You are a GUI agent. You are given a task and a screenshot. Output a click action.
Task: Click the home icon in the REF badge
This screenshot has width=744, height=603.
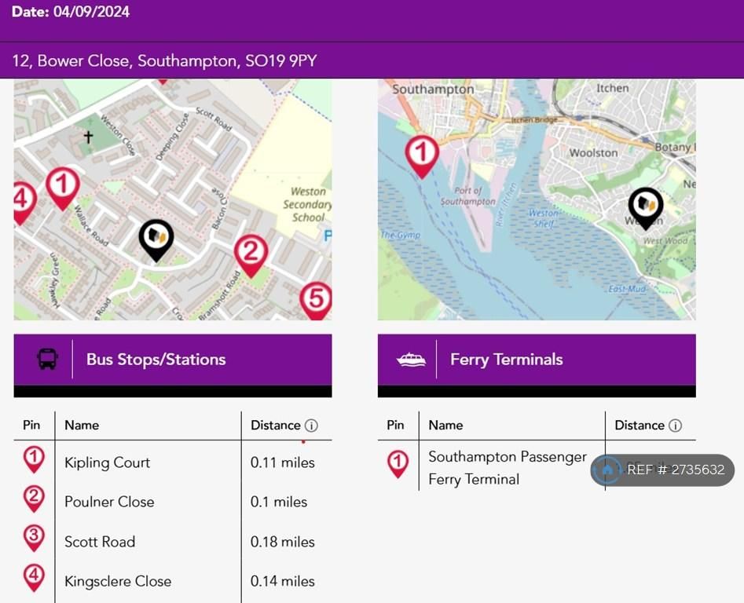pos(607,470)
